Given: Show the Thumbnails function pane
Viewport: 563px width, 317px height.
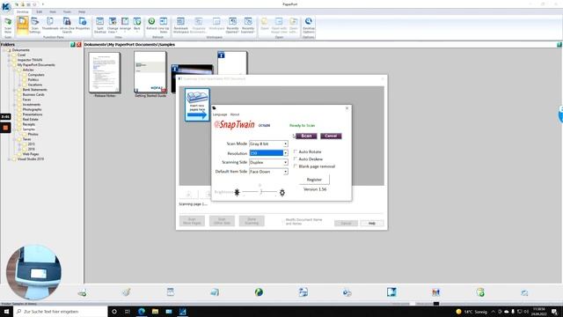Looking at the screenshot, I should pyautogui.click(x=50, y=24).
